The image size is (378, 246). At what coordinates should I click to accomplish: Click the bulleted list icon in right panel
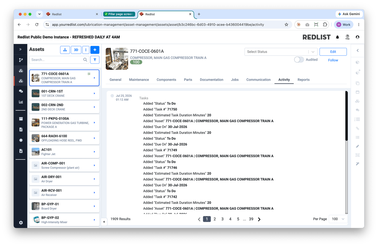coord(357,137)
